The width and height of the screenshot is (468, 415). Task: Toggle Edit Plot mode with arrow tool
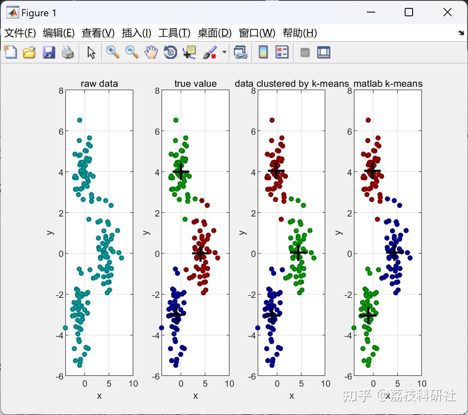pos(90,52)
